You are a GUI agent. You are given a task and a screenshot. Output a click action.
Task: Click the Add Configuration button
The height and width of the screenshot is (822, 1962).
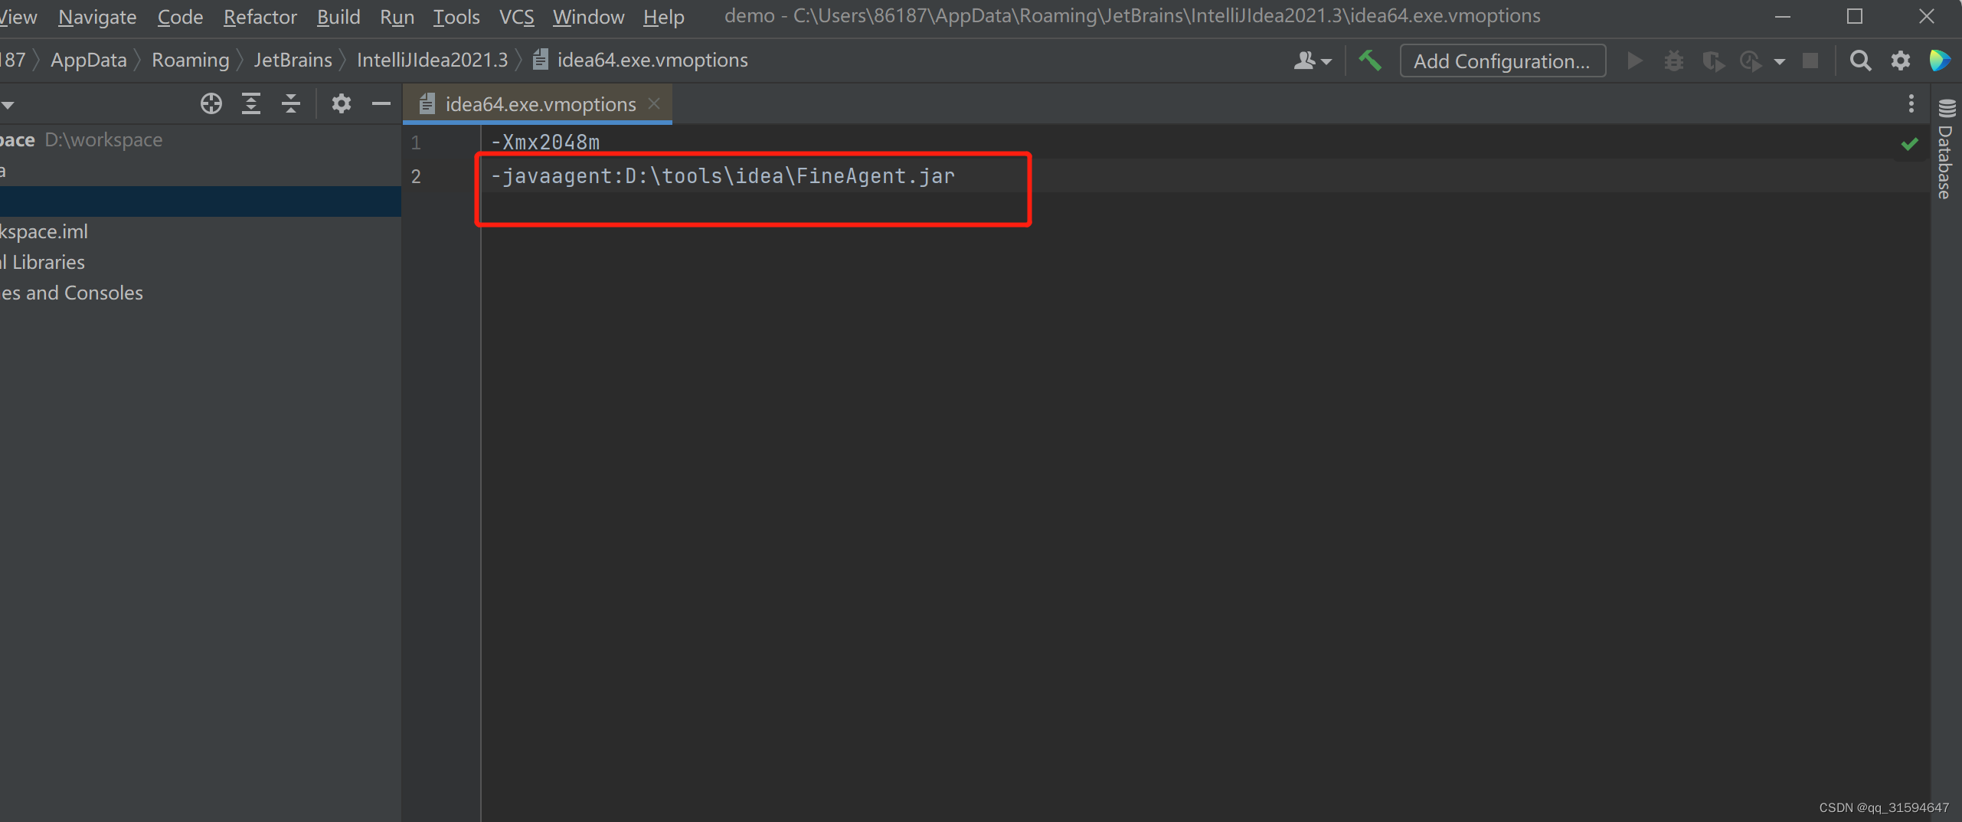[x=1502, y=61]
